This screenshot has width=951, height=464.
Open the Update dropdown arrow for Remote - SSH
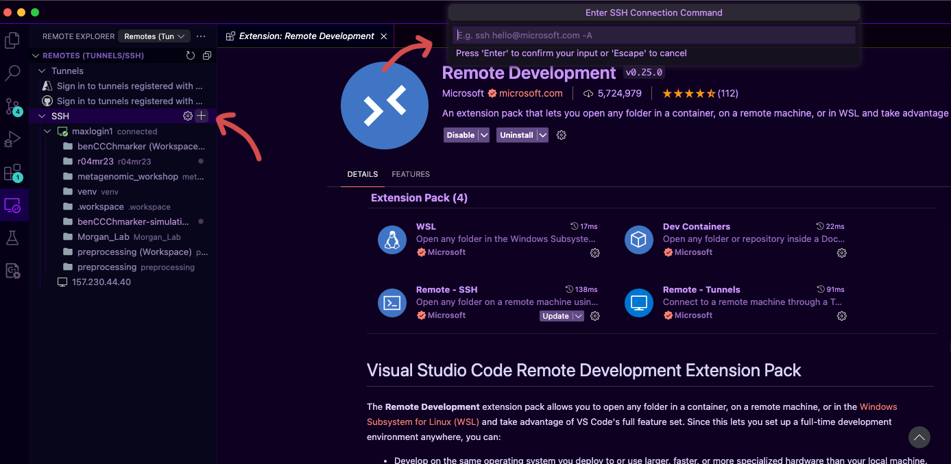(x=579, y=316)
